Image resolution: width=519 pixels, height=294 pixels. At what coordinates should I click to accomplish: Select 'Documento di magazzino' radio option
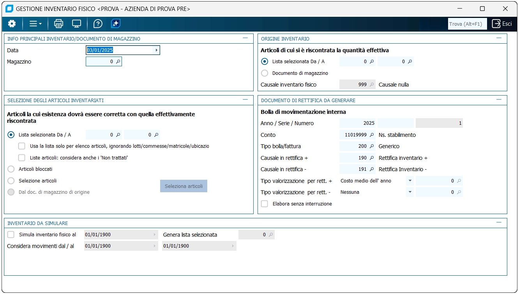click(265, 73)
